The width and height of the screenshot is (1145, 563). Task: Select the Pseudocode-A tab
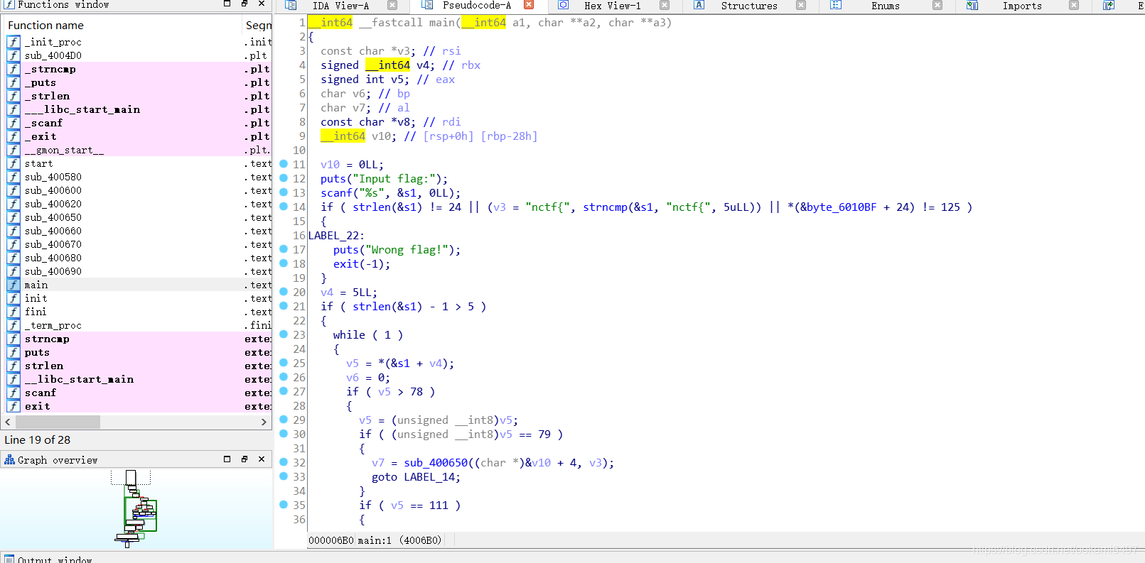coord(477,6)
